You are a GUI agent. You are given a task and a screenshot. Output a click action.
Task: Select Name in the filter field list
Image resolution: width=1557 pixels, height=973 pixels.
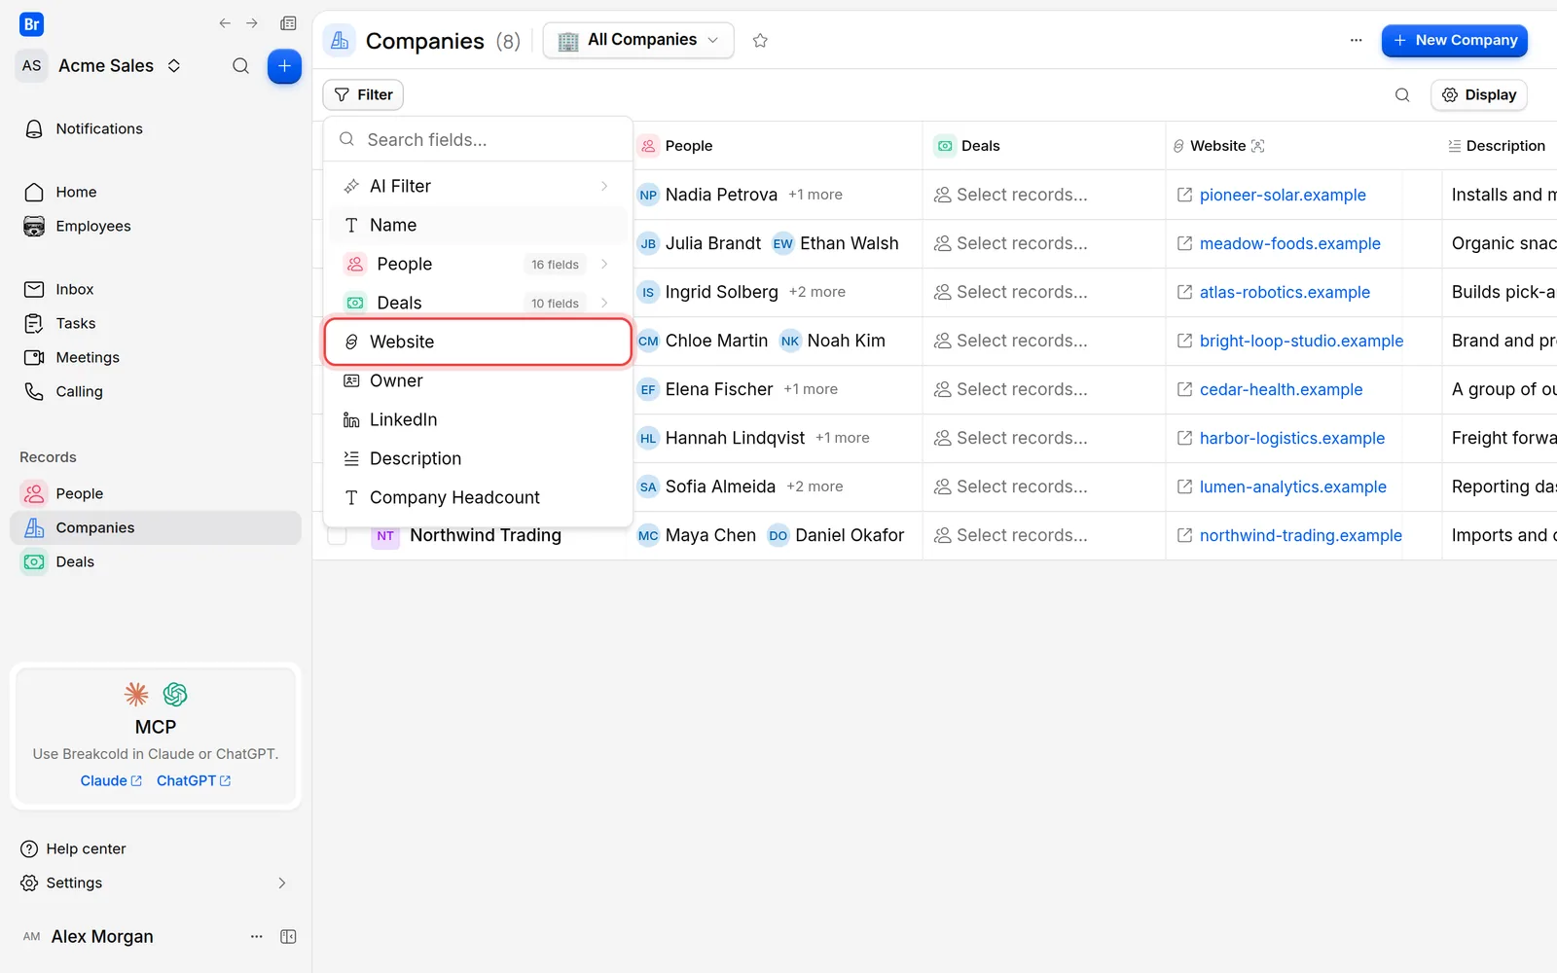pos(478,225)
